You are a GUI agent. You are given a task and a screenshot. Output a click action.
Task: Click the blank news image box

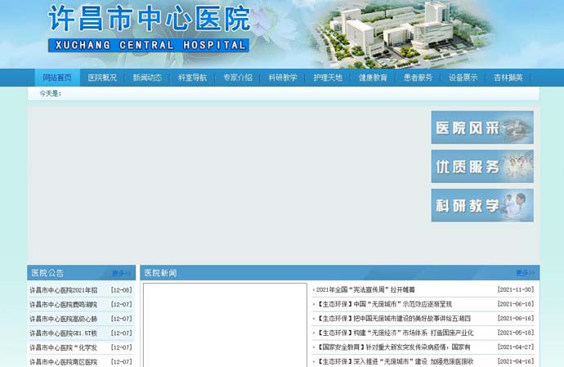(225, 324)
